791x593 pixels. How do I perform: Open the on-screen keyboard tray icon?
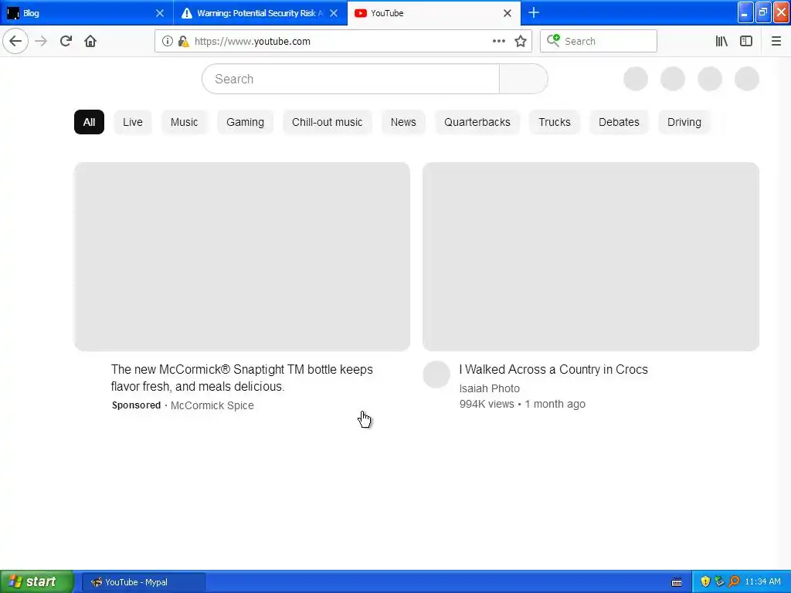point(677,582)
